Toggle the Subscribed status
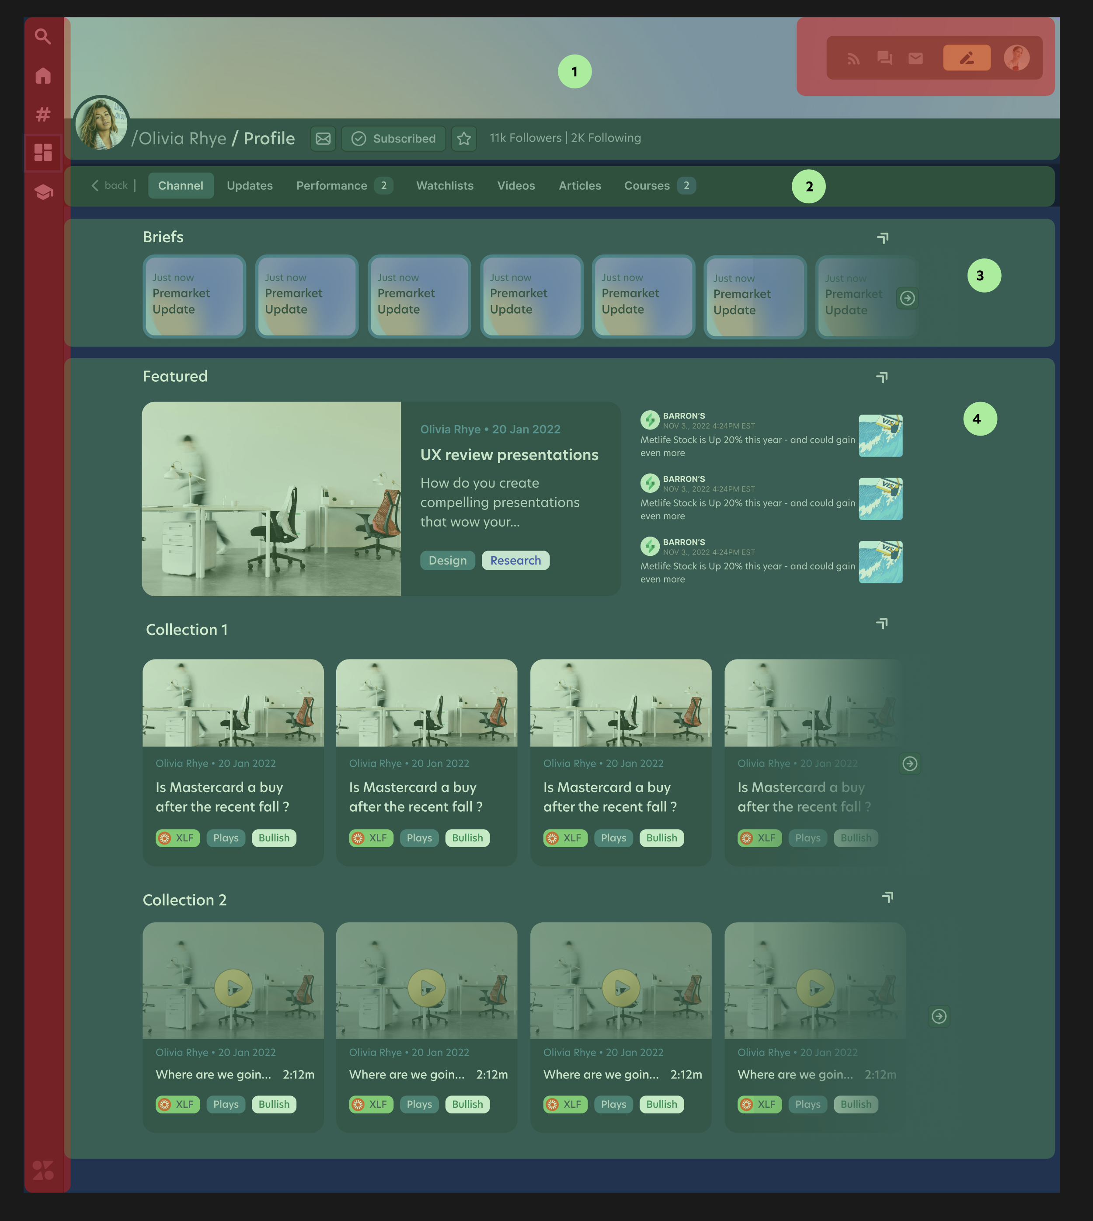1093x1221 pixels. (393, 139)
